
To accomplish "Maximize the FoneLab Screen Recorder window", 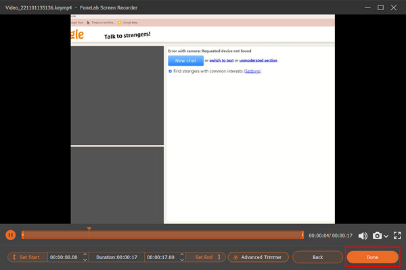I will tap(380, 7).
